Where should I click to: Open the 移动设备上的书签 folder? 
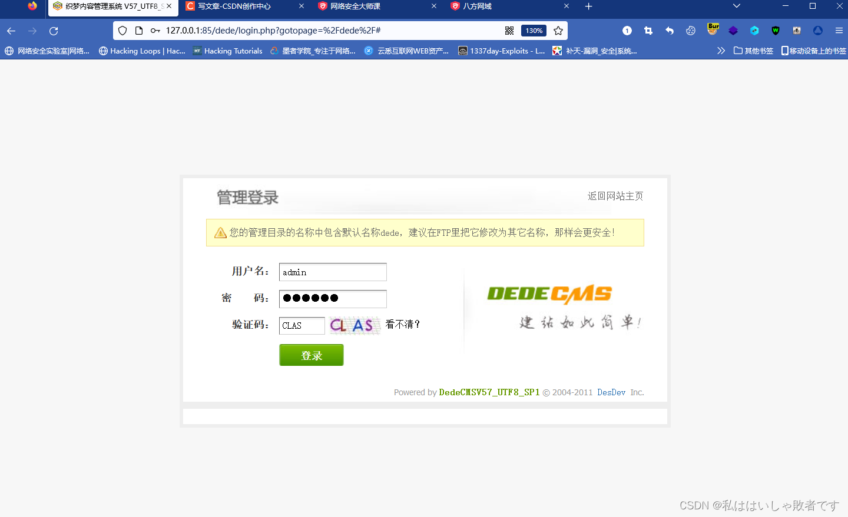point(813,51)
